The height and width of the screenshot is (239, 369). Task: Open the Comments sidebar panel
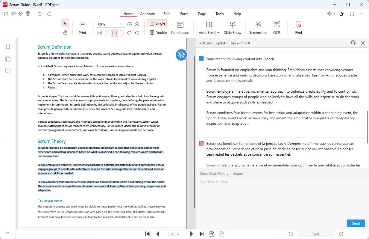[x=8, y=71]
